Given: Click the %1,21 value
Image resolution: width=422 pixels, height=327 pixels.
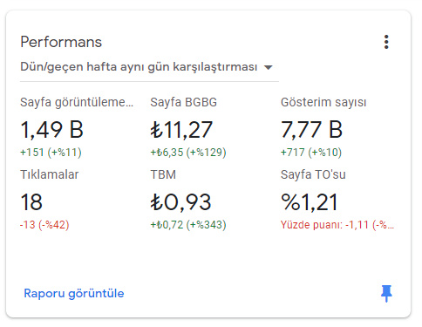Looking at the screenshot, I should click(310, 202).
